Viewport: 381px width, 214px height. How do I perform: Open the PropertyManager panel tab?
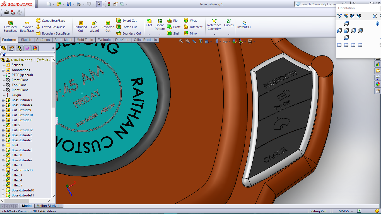click(x=11, y=48)
